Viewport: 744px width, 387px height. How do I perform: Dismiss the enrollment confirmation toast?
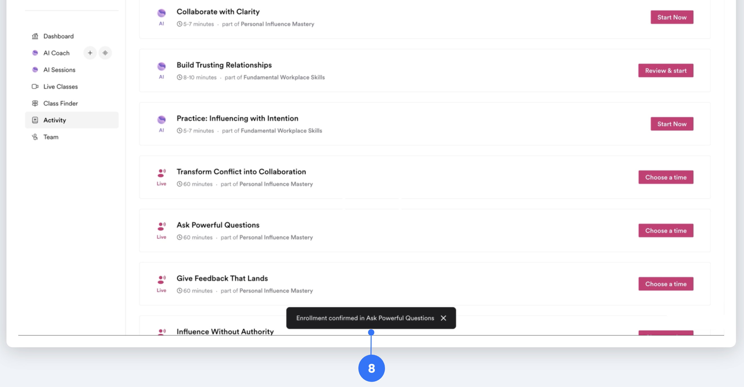coord(443,318)
